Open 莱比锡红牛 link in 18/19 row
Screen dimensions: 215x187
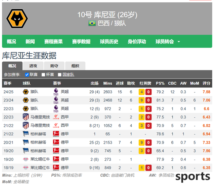tap(40, 168)
